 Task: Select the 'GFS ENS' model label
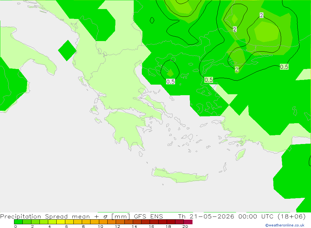148,216
